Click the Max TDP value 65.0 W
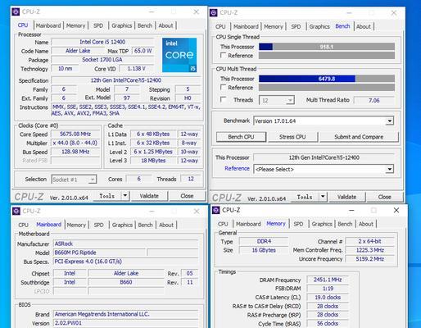 point(143,51)
